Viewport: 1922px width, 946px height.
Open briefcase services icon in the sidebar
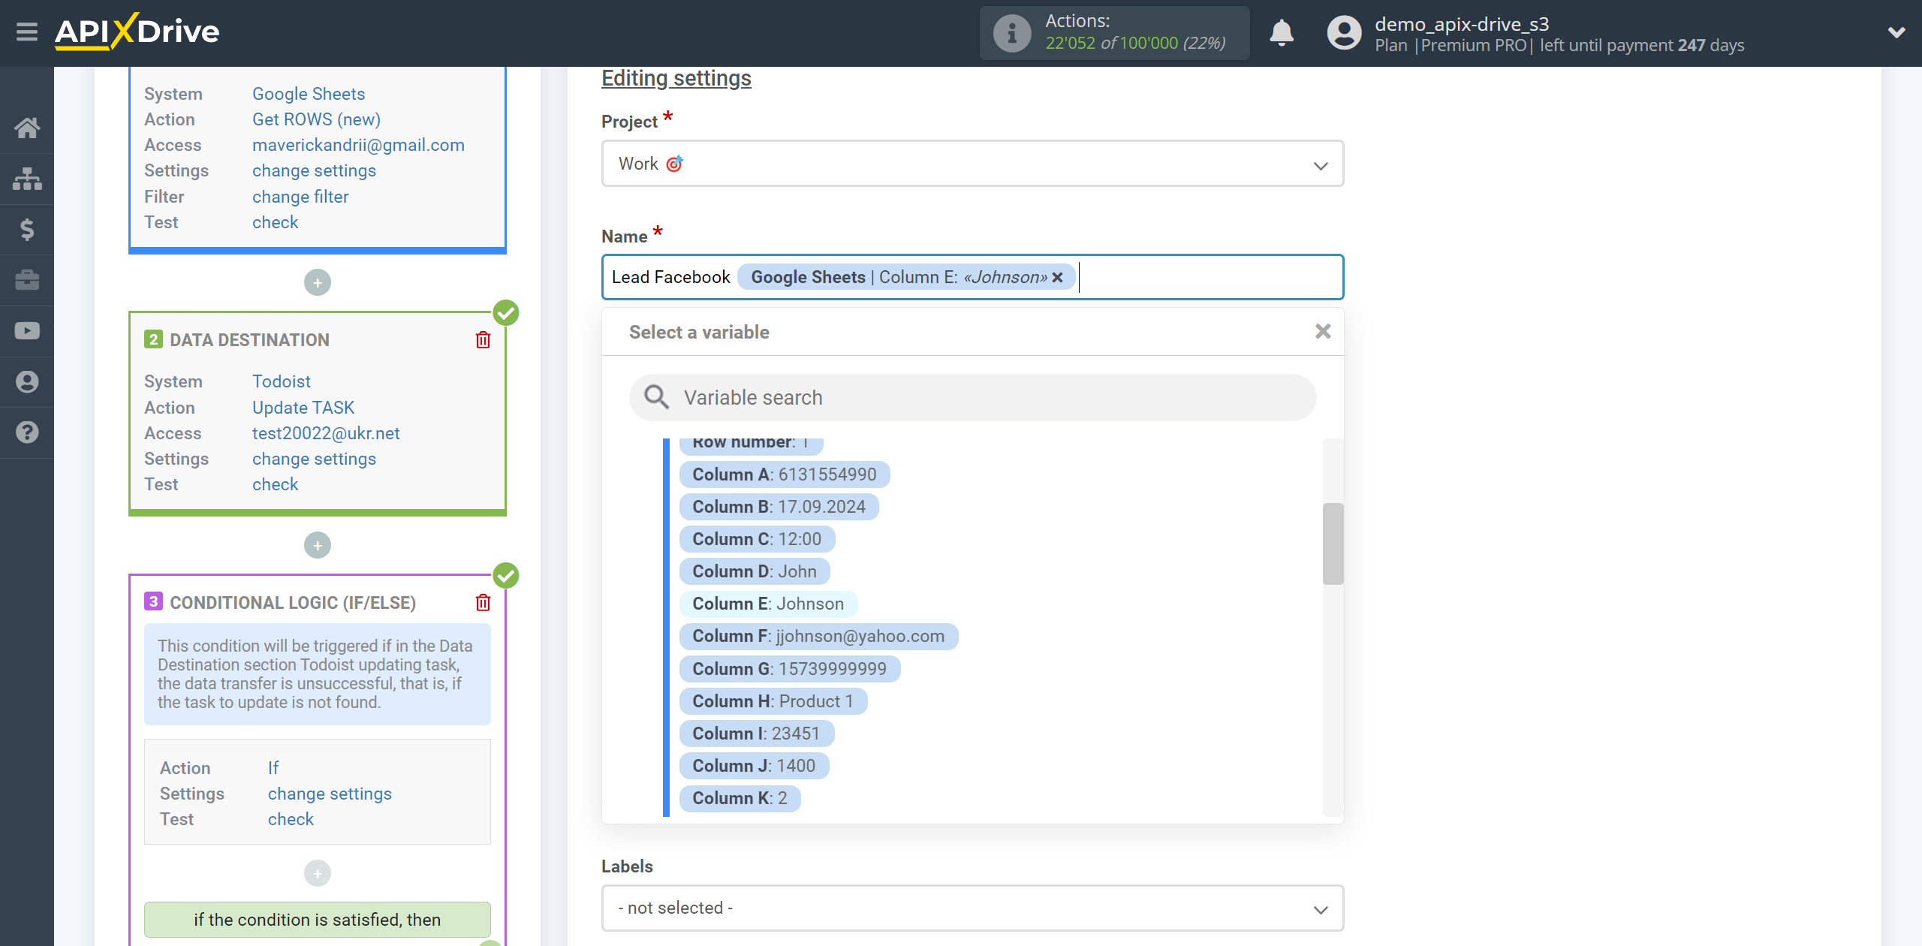click(x=27, y=280)
